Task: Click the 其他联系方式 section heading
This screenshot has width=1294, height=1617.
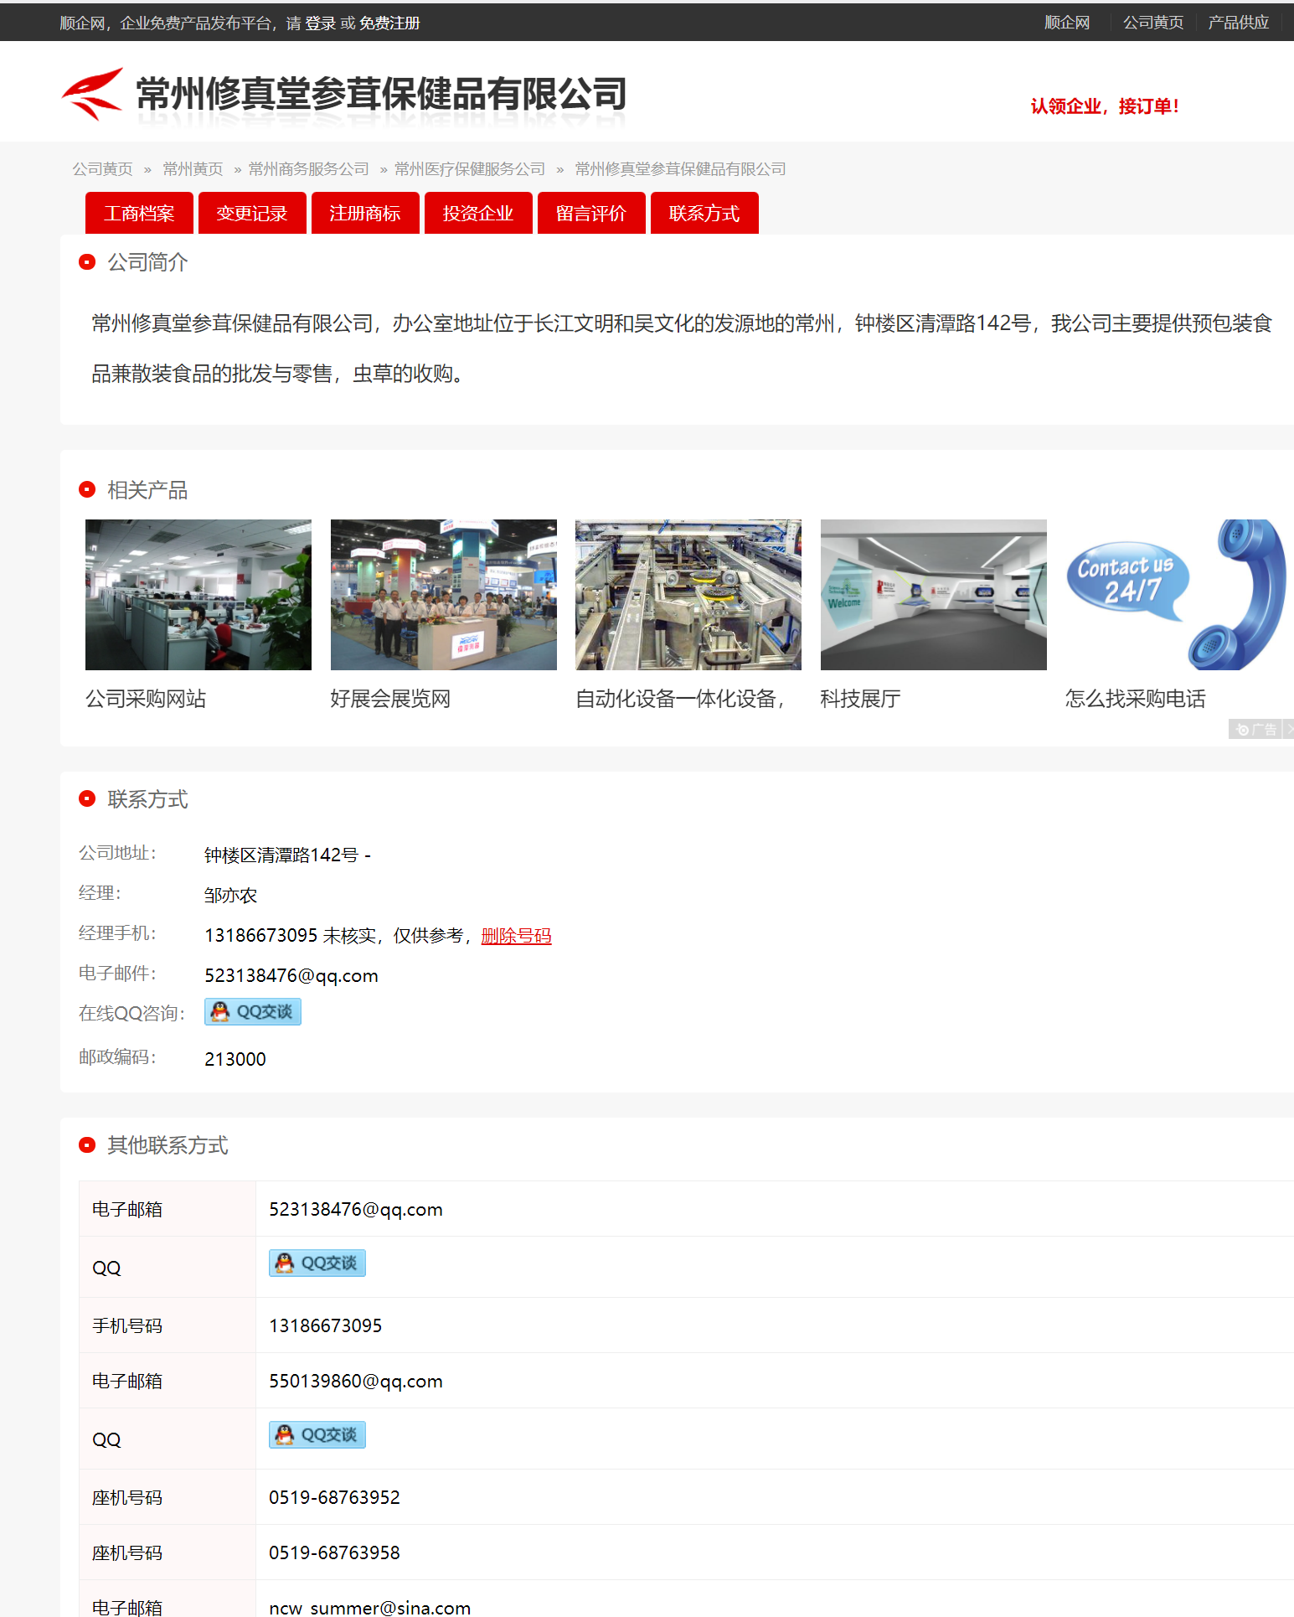Action: click(x=168, y=1145)
